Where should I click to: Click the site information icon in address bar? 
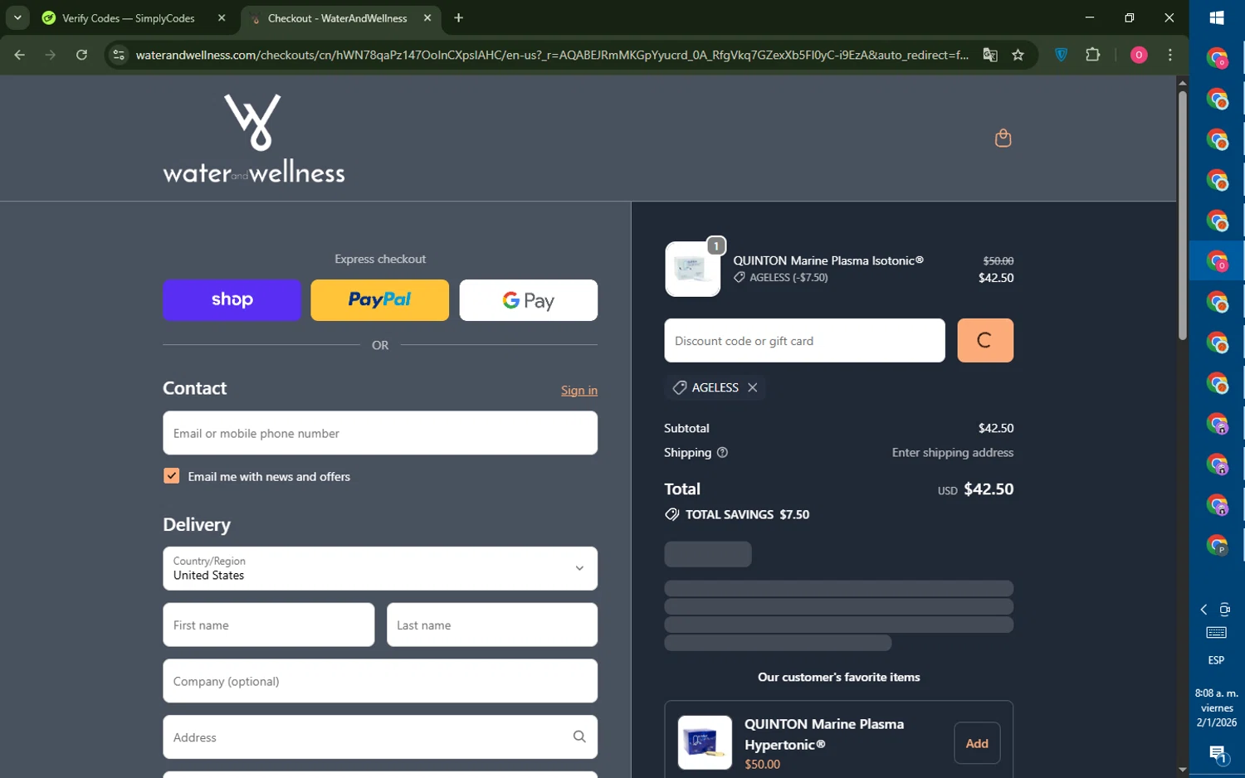pos(119,55)
